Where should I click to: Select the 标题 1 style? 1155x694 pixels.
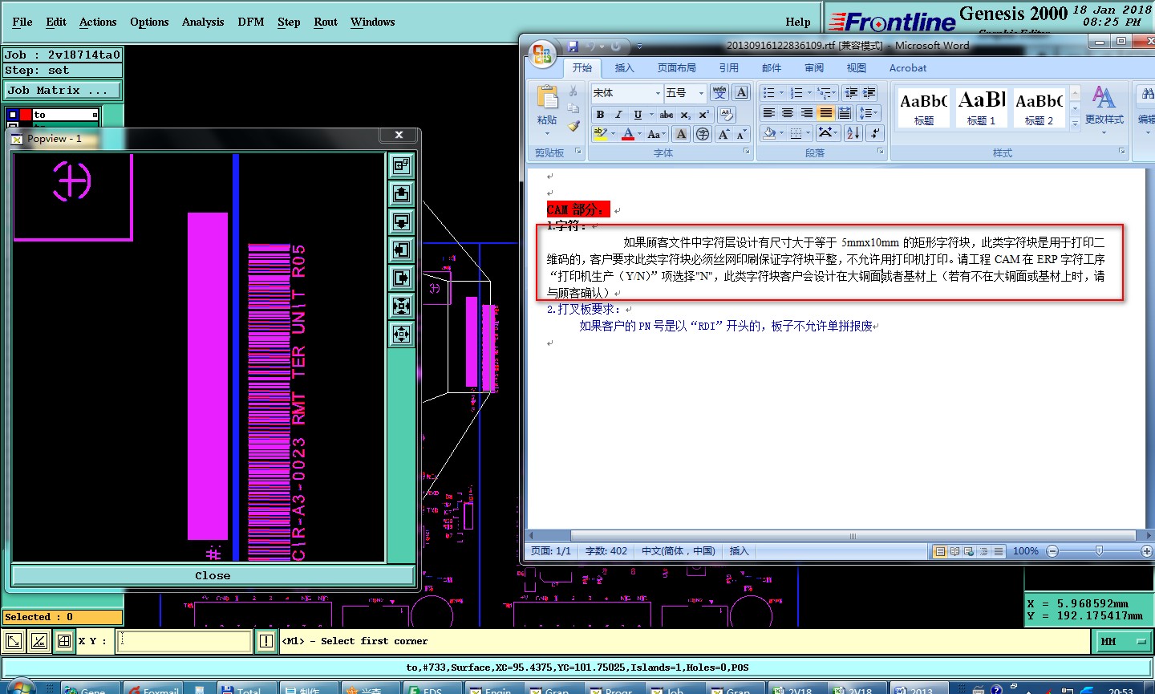tap(981, 108)
